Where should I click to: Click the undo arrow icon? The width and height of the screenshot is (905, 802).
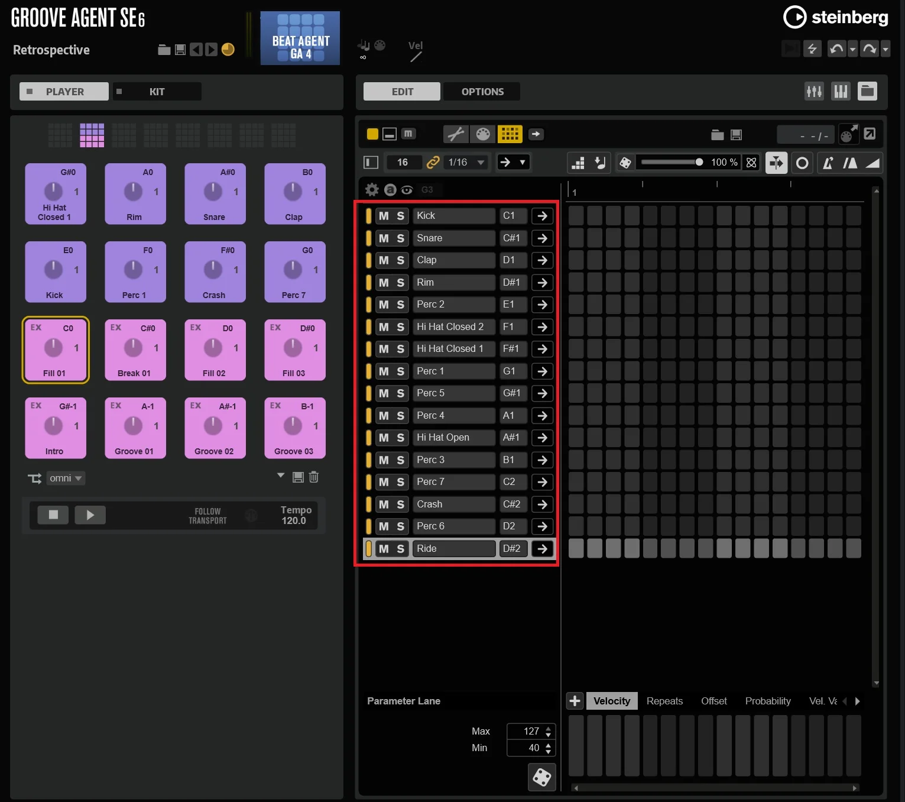(x=836, y=49)
